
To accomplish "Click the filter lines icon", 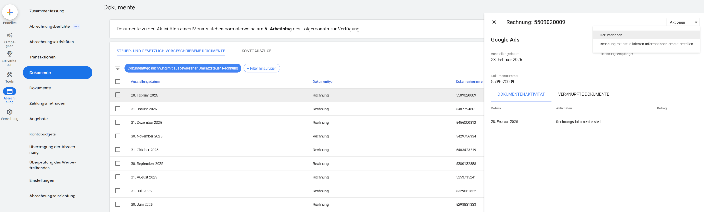I will (118, 68).
